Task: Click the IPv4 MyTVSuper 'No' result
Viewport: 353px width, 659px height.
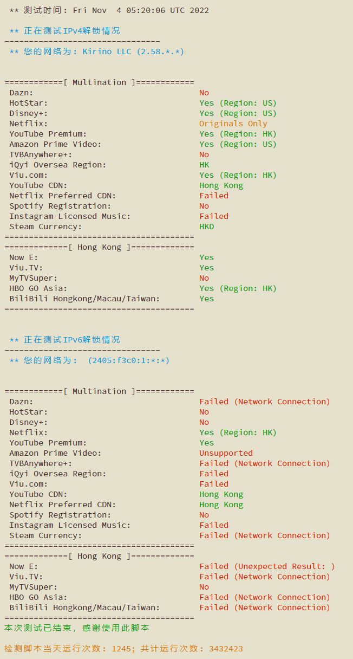Action: click(204, 278)
